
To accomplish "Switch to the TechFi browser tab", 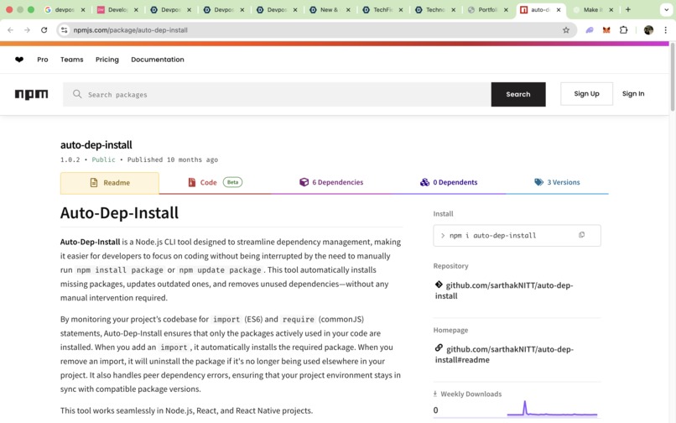I will click(382, 9).
